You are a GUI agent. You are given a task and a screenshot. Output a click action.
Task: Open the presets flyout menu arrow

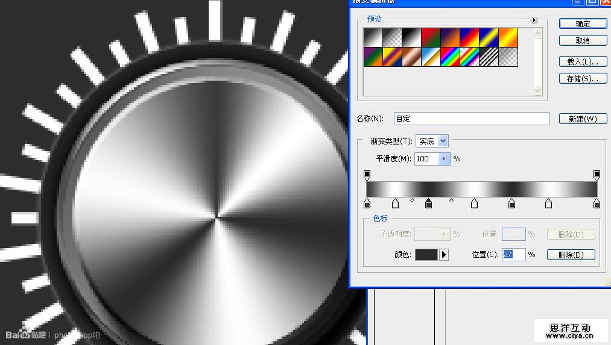coord(534,20)
